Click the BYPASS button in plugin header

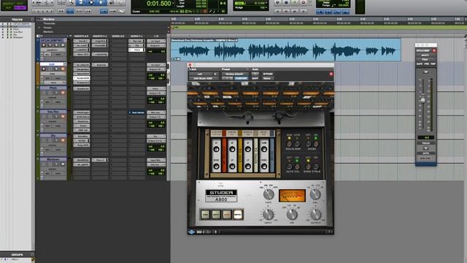coord(268,74)
